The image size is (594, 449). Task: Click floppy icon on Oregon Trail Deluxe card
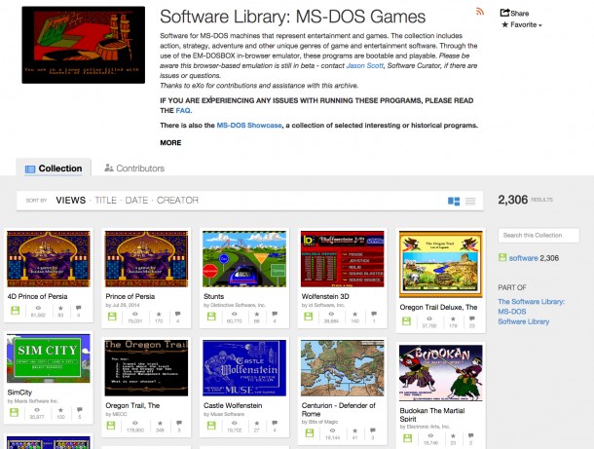tap(406, 321)
